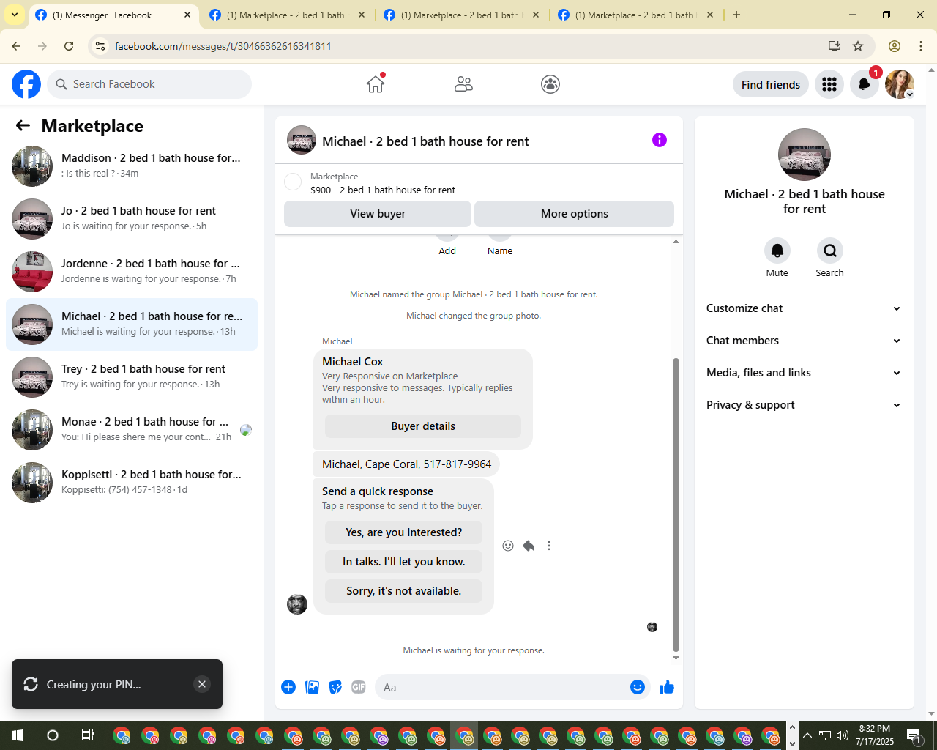The image size is (937, 750).
Task: Open Windows Start menu
Action: [18, 735]
